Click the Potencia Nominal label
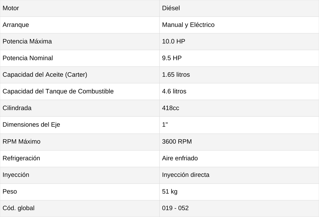 tap(28, 58)
